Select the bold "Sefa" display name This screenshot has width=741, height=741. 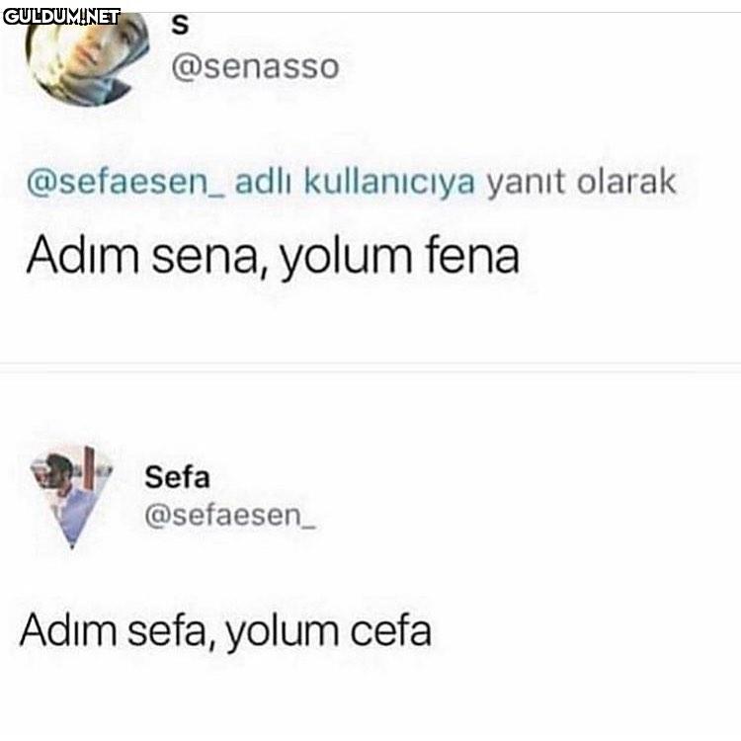pyautogui.click(x=177, y=477)
